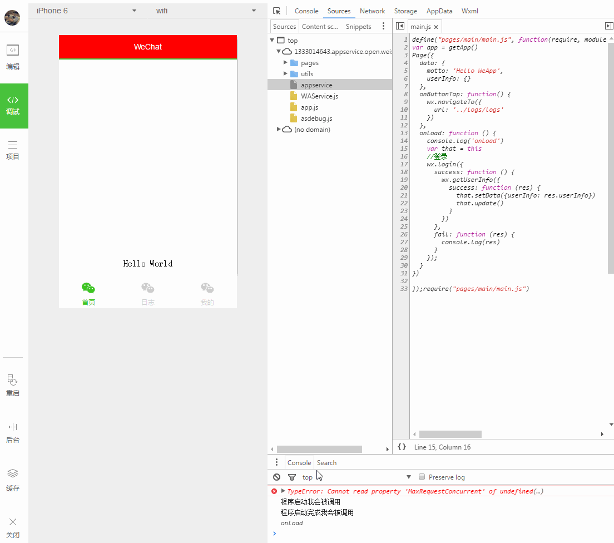Click the code editor horizontal scrollbar
The image size is (614, 543).
(450, 434)
